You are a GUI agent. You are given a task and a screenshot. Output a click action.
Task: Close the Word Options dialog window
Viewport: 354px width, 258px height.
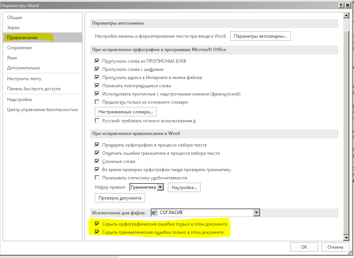(348, 5)
